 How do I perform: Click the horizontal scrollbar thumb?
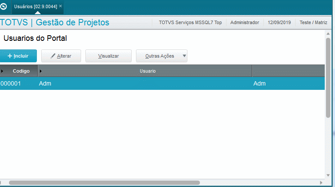104,183
